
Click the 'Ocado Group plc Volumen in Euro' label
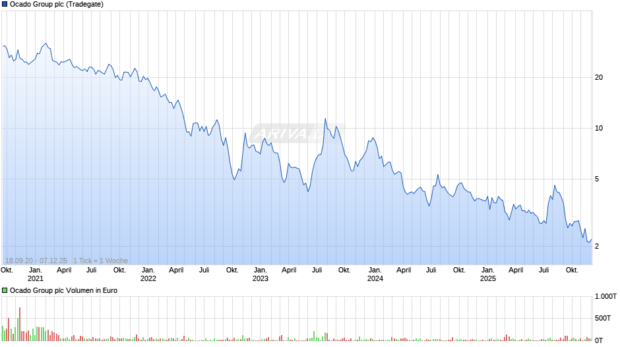point(64,290)
